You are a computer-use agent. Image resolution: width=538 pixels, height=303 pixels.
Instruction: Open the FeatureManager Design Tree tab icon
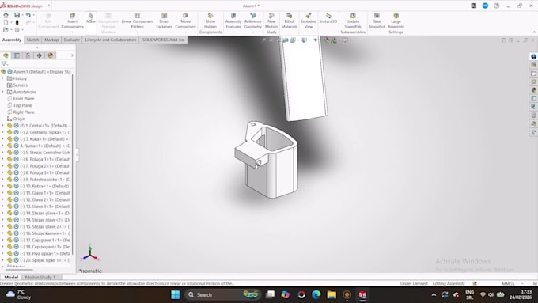point(6,55)
